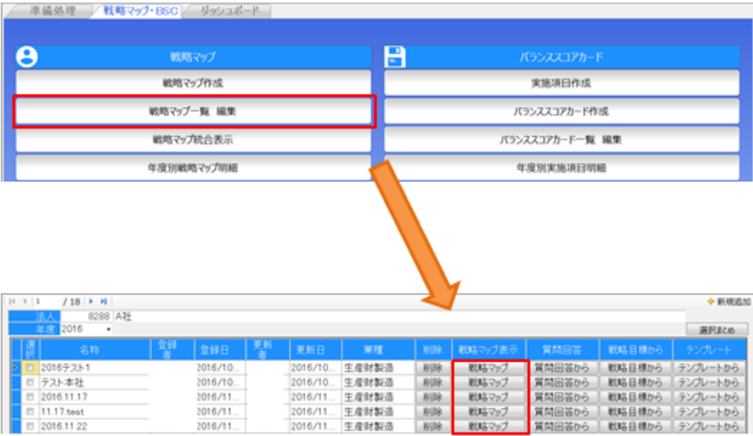Click the 選択まとめ button
This screenshot has height=436, width=753.
coord(716,330)
